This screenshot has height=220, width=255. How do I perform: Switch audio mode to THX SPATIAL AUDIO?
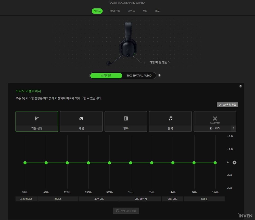(x=139, y=76)
